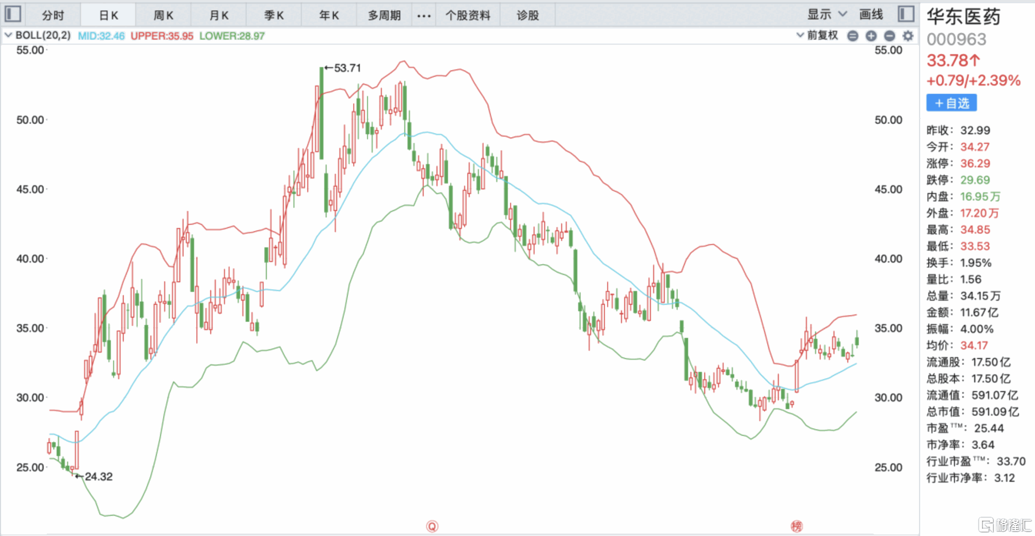Click the 量比 1.56 row
The image size is (1035, 536).
pos(954,279)
